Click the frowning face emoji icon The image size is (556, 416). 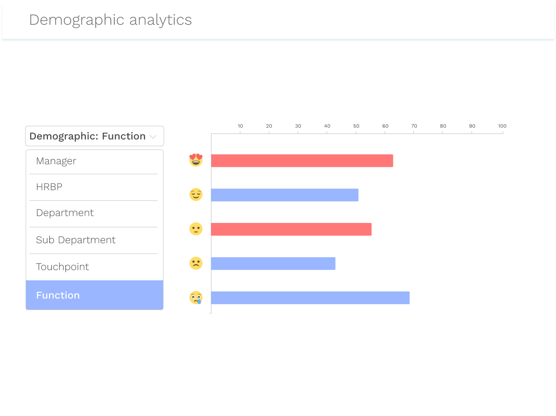click(x=196, y=263)
